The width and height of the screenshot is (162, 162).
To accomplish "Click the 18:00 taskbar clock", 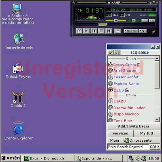I will tap(153, 158).
